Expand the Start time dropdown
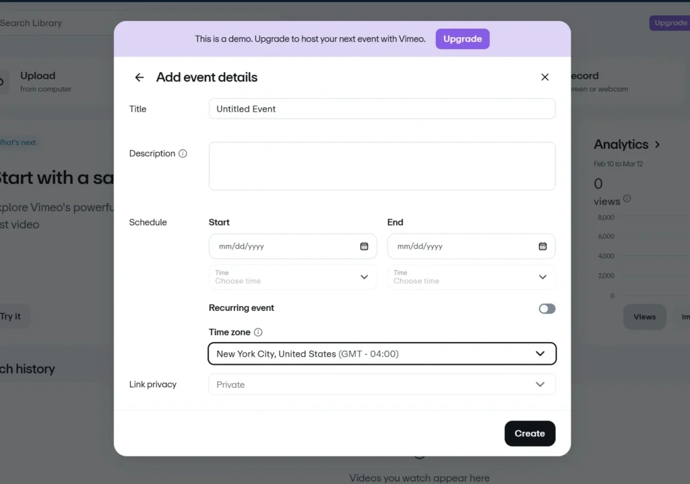This screenshot has width=690, height=484. (x=292, y=277)
